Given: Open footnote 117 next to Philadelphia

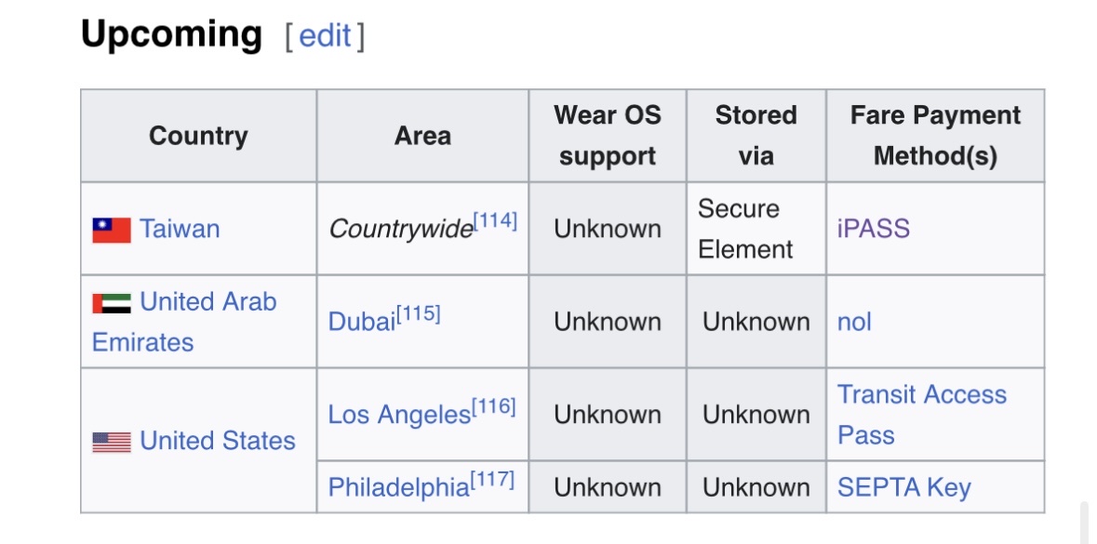Looking at the screenshot, I should pos(492,480).
